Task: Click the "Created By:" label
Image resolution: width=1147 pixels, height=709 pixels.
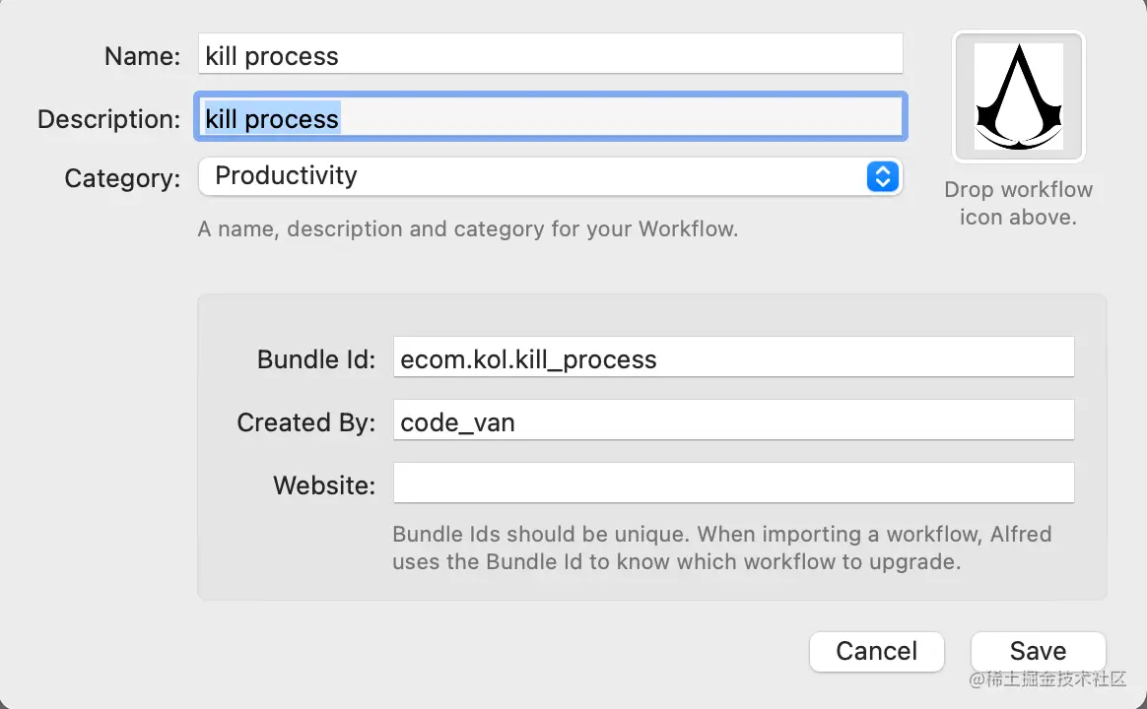Action: pyautogui.click(x=305, y=422)
